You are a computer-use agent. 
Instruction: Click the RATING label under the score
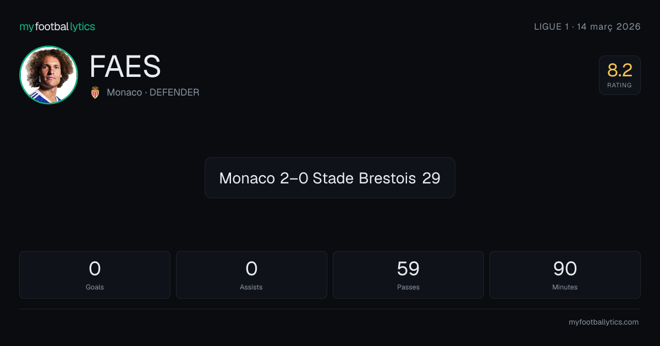tap(620, 85)
